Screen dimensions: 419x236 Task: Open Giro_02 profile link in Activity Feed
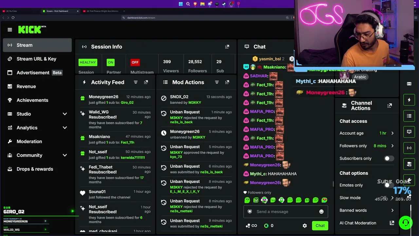click(x=127, y=103)
